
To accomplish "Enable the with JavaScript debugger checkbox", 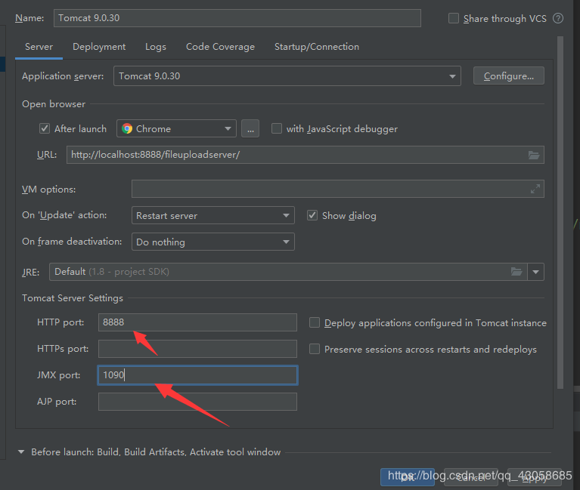I will [x=276, y=128].
